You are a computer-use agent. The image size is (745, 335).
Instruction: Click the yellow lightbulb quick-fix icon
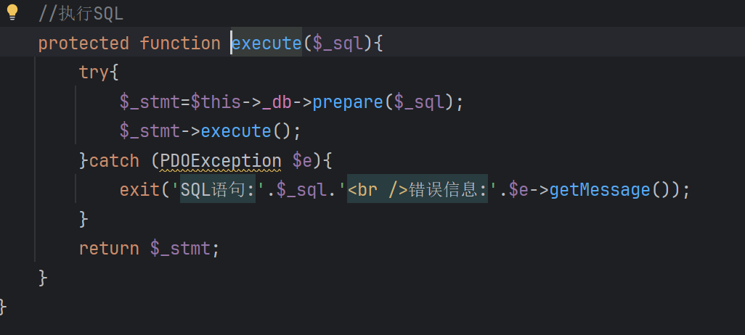[12, 12]
